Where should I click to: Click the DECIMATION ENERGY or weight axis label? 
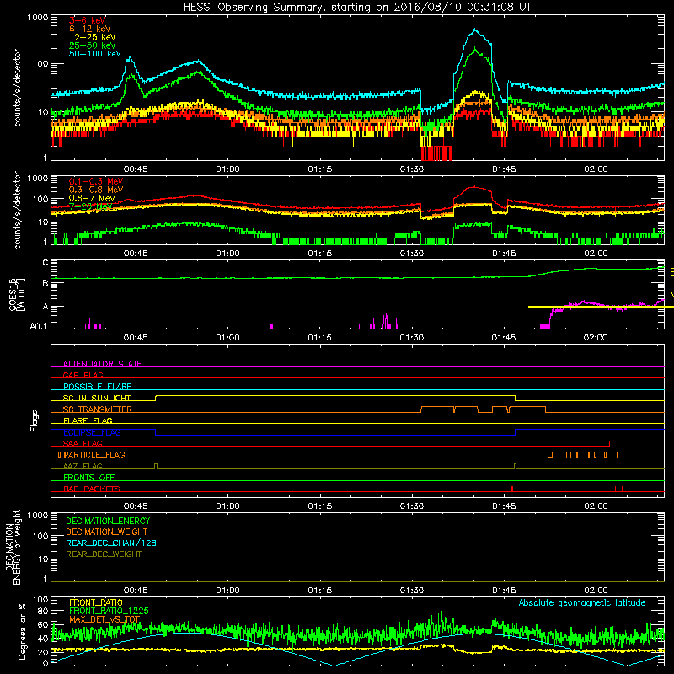click(x=13, y=547)
